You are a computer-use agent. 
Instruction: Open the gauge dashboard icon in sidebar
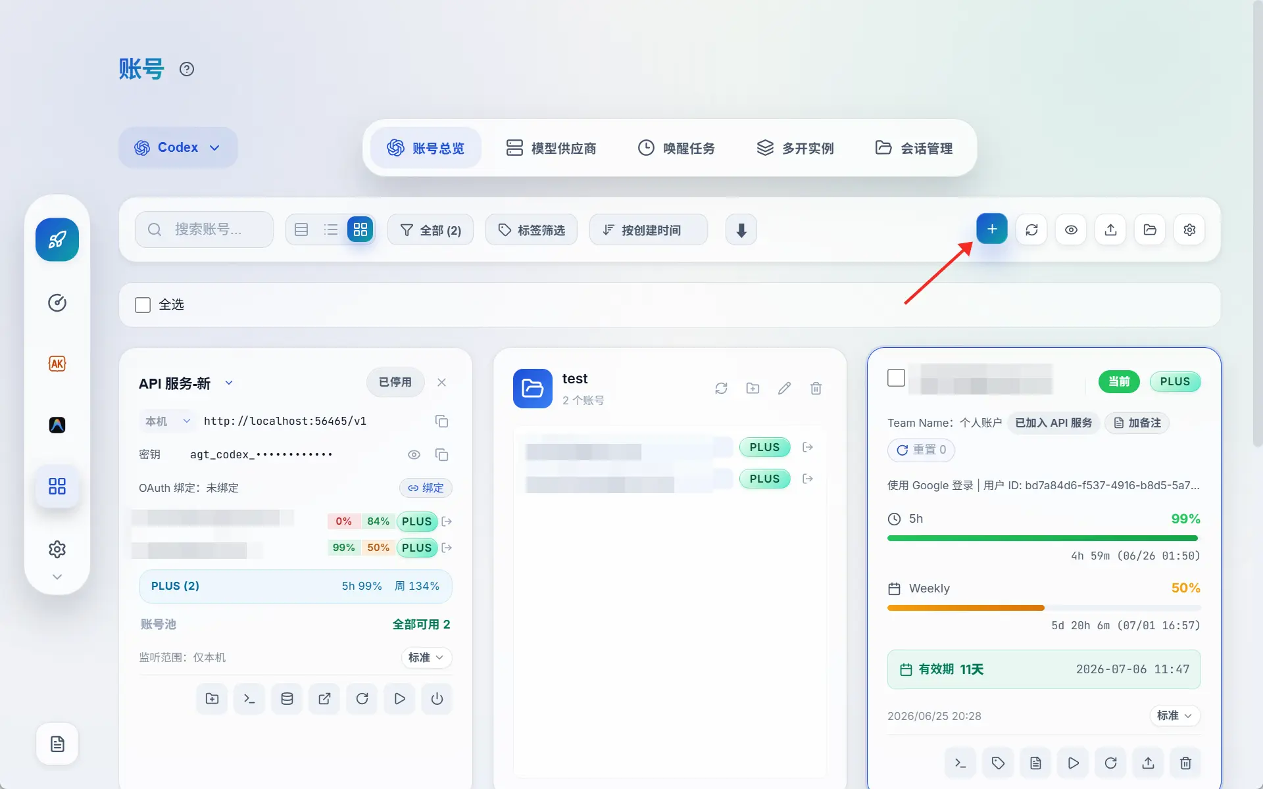coord(57,302)
